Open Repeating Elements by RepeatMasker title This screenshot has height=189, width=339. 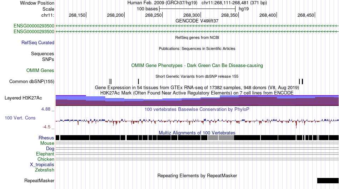coord(197,175)
